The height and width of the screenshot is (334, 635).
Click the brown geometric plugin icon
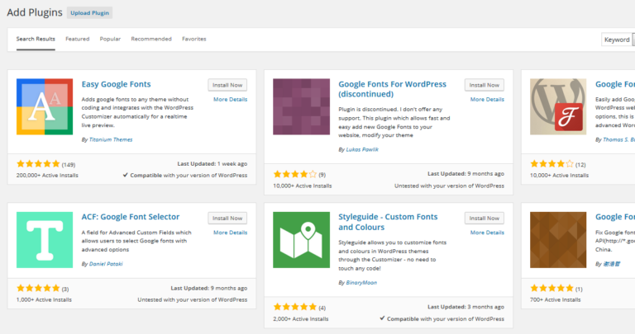tap(557, 239)
